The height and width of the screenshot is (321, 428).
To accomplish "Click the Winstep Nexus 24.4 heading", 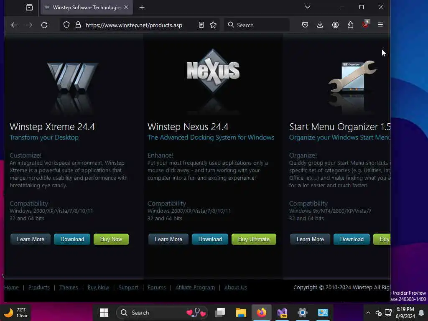I will tap(188, 127).
